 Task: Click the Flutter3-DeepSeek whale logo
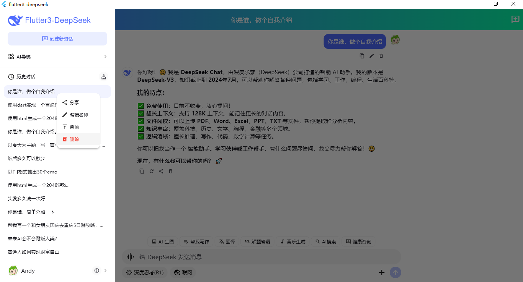point(15,20)
